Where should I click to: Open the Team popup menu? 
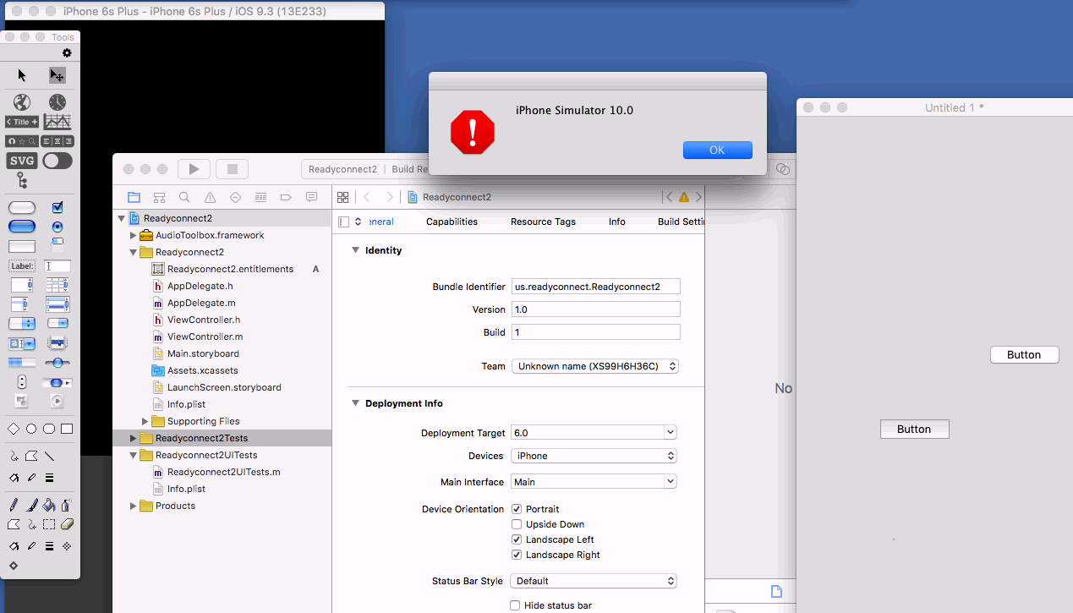594,366
